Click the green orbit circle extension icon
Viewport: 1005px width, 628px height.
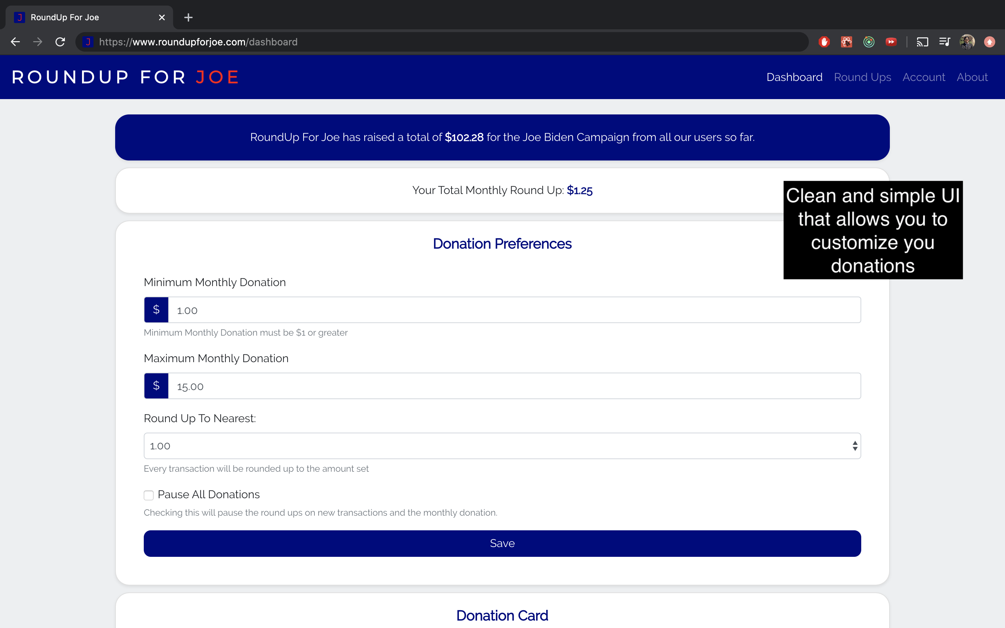tap(869, 42)
